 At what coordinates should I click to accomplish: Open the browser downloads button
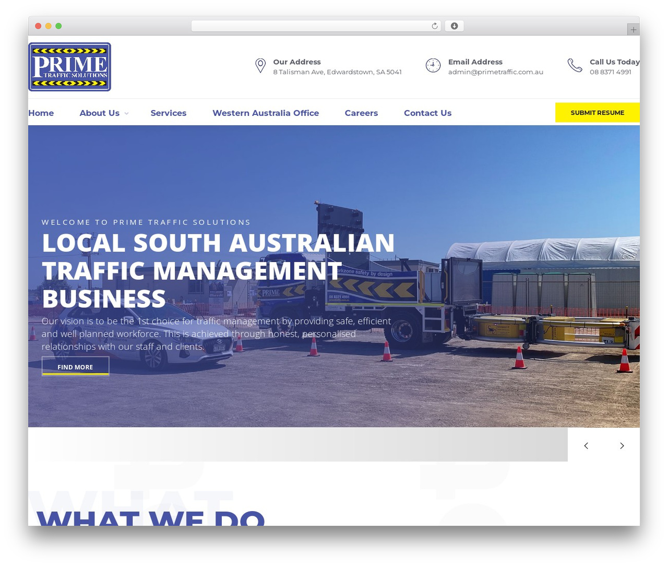[454, 26]
